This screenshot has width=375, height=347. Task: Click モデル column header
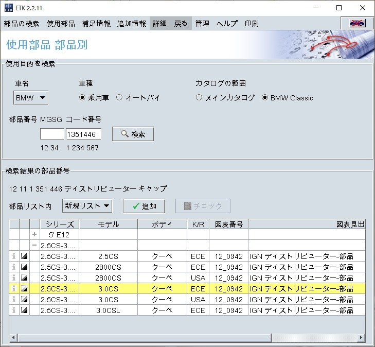click(x=109, y=224)
